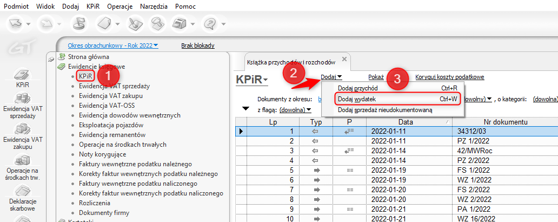
Task: Select KPiR in the Ewidencje księgowe tree
Action: click(x=85, y=76)
